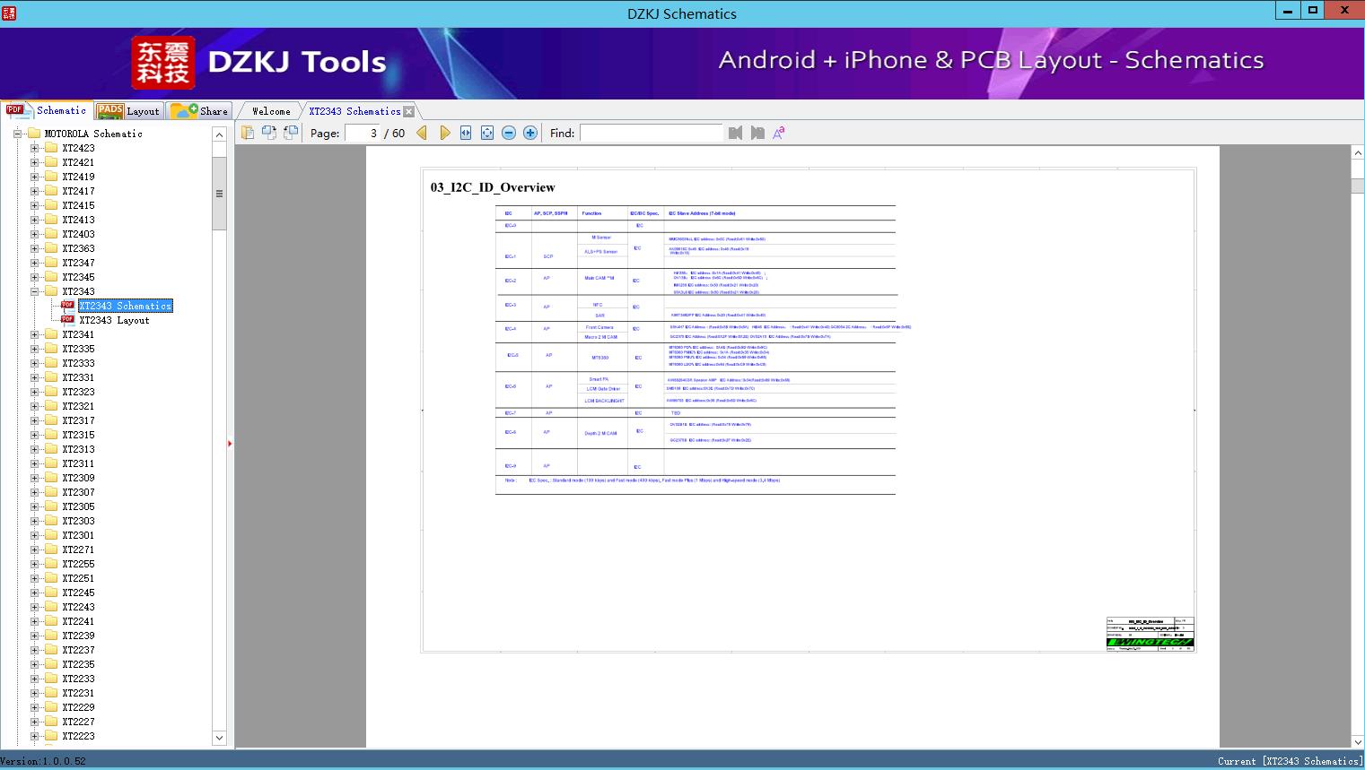Open the Welcome tab
This screenshot has width=1365, height=770.
[271, 111]
